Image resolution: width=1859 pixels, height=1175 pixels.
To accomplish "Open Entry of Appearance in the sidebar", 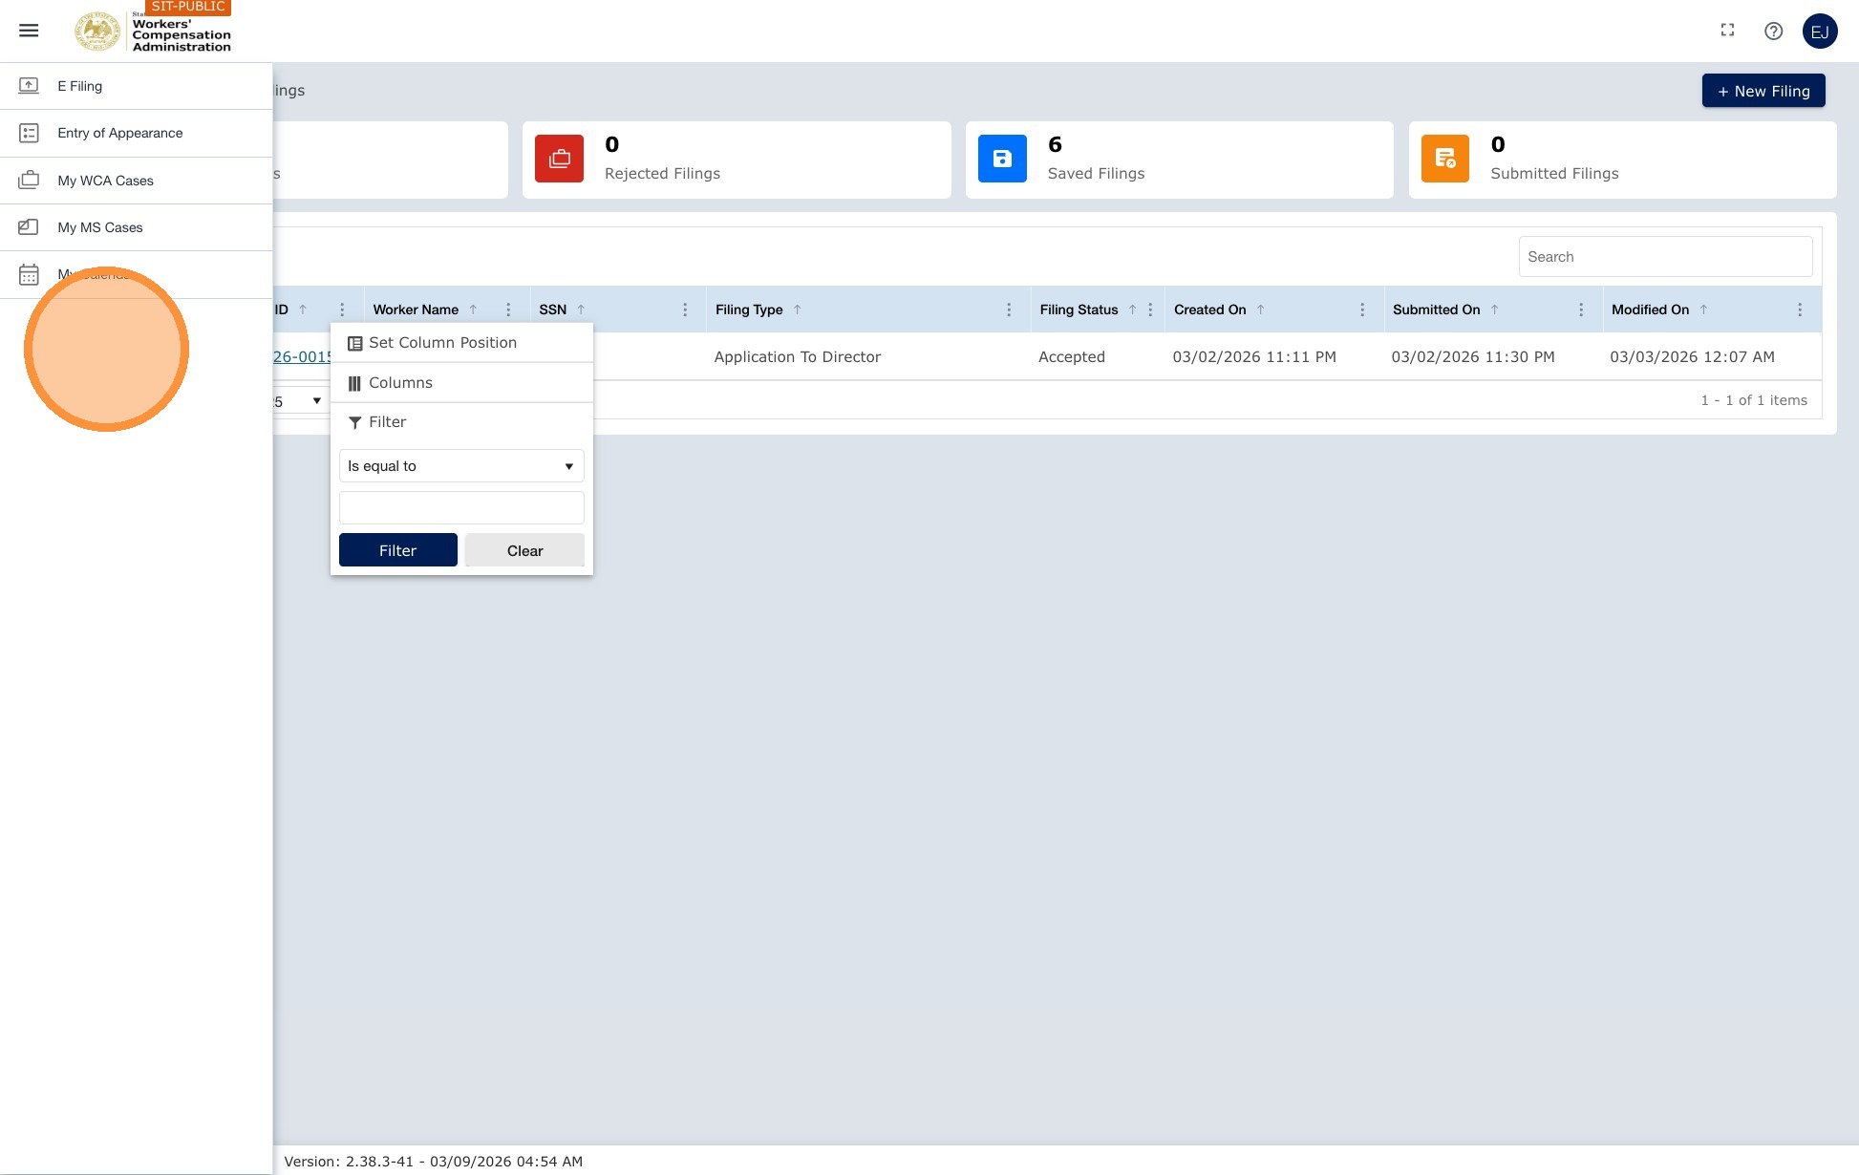I will click(136, 133).
